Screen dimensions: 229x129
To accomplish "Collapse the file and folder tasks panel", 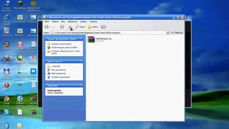I will click(81, 39).
